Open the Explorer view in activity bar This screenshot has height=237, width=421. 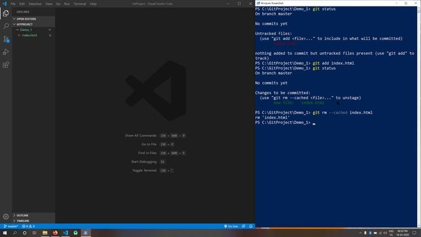click(x=6, y=13)
